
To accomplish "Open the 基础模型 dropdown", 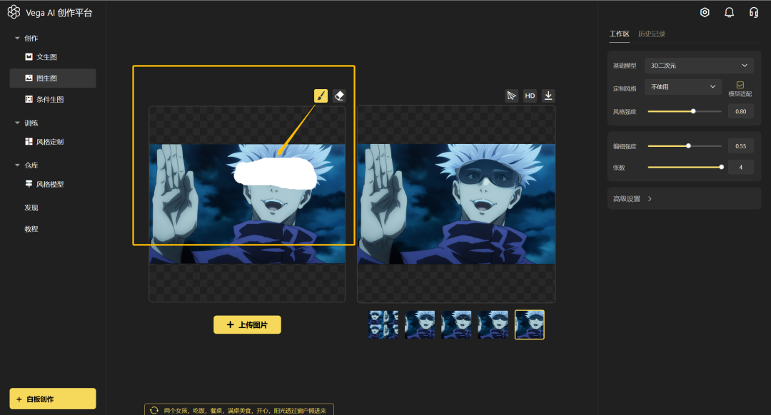I will pyautogui.click(x=699, y=66).
